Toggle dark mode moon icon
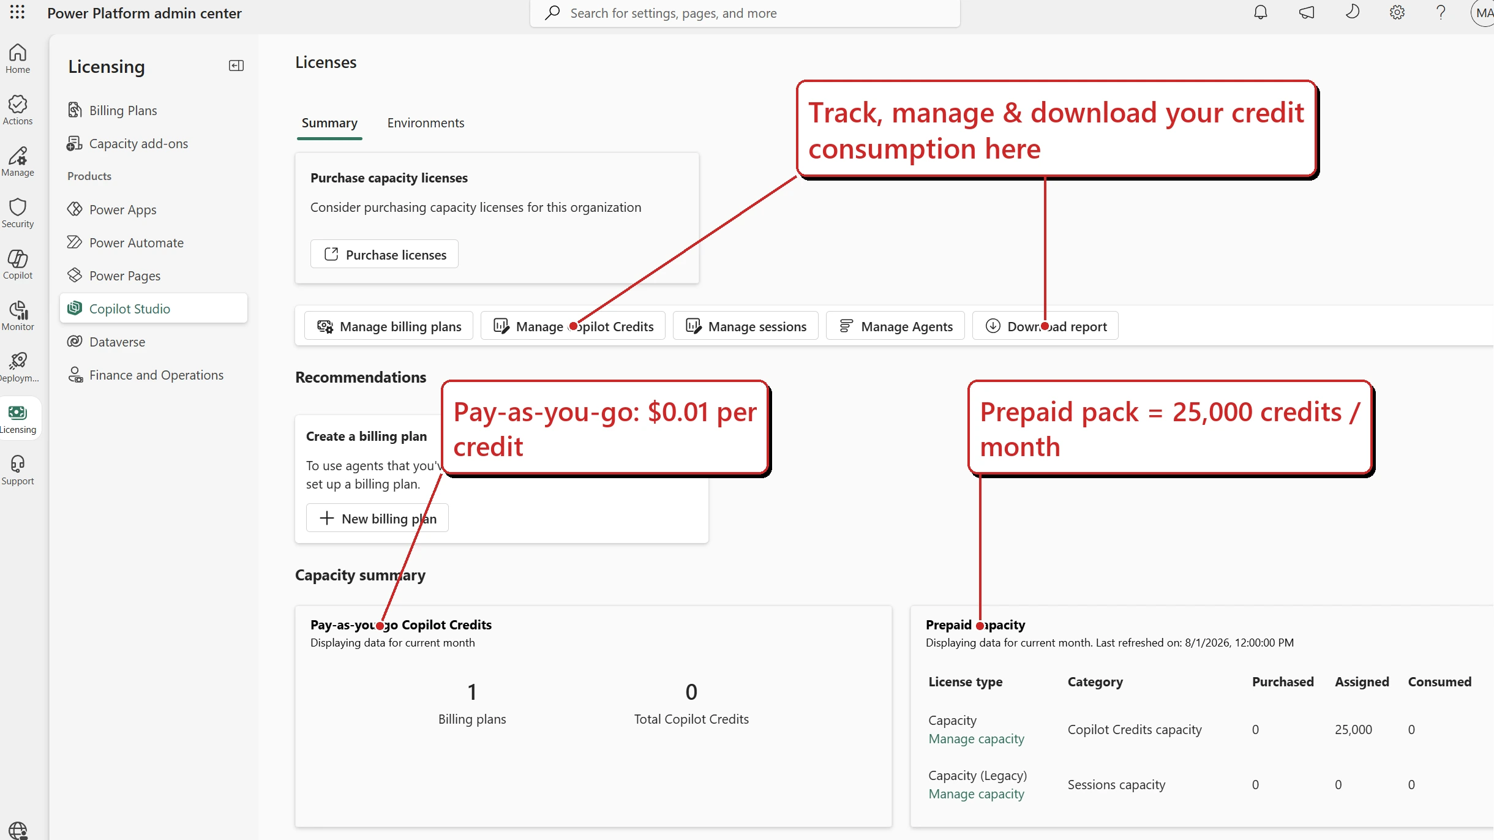Image resolution: width=1494 pixels, height=840 pixels. [x=1352, y=12]
